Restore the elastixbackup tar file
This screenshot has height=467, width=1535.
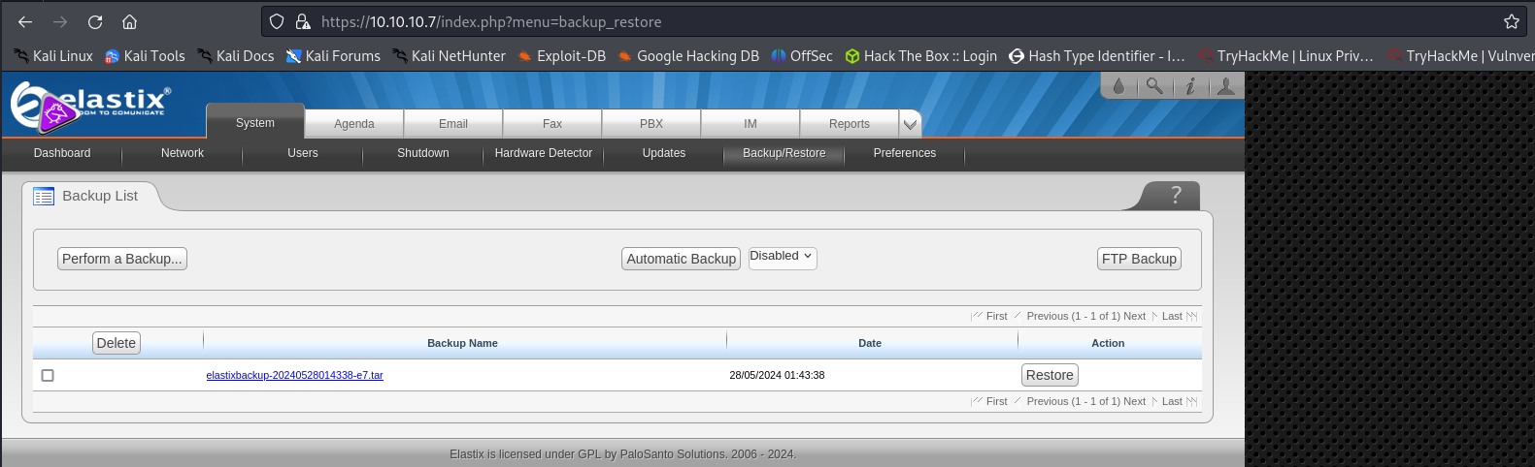pos(1050,375)
